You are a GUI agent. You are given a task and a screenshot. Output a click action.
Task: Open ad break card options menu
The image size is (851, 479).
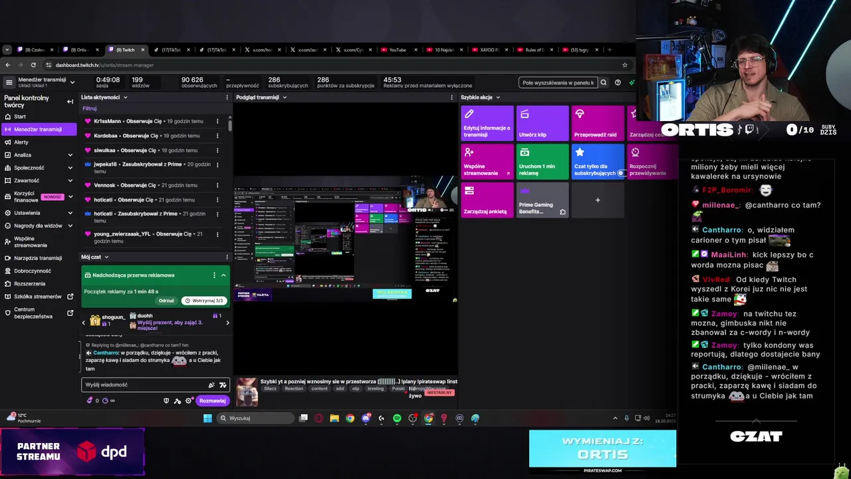[x=214, y=275]
